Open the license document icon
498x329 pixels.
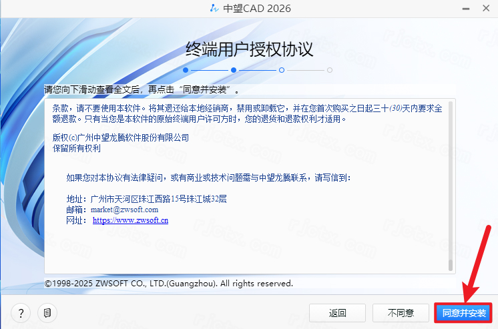click(46, 312)
